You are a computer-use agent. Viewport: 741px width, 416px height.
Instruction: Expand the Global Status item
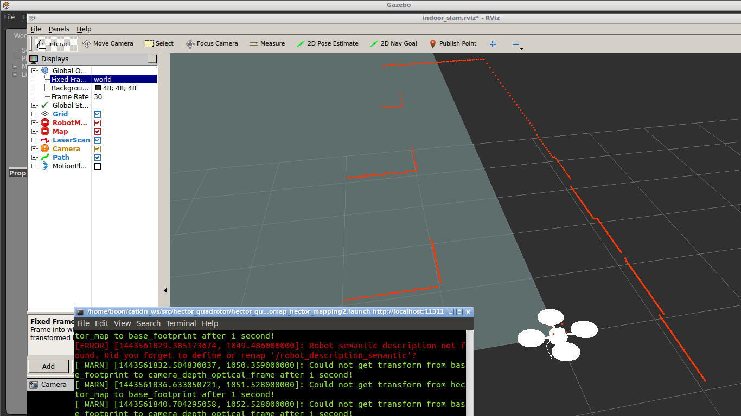[x=34, y=106]
